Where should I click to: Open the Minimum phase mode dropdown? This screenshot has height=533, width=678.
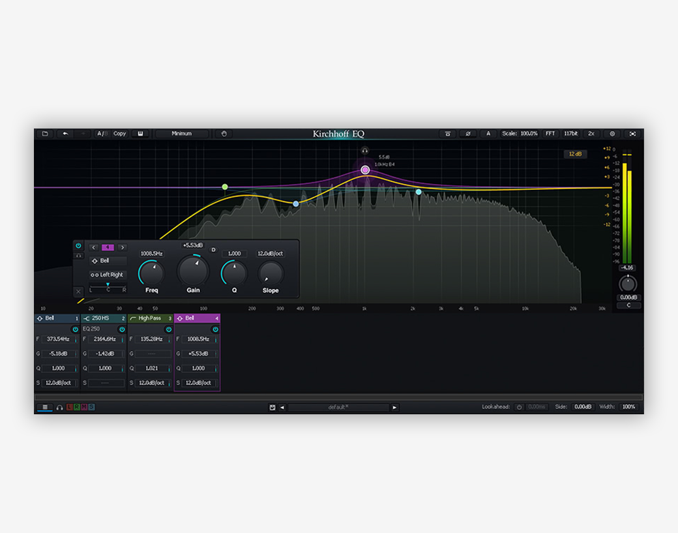(182, 134)
